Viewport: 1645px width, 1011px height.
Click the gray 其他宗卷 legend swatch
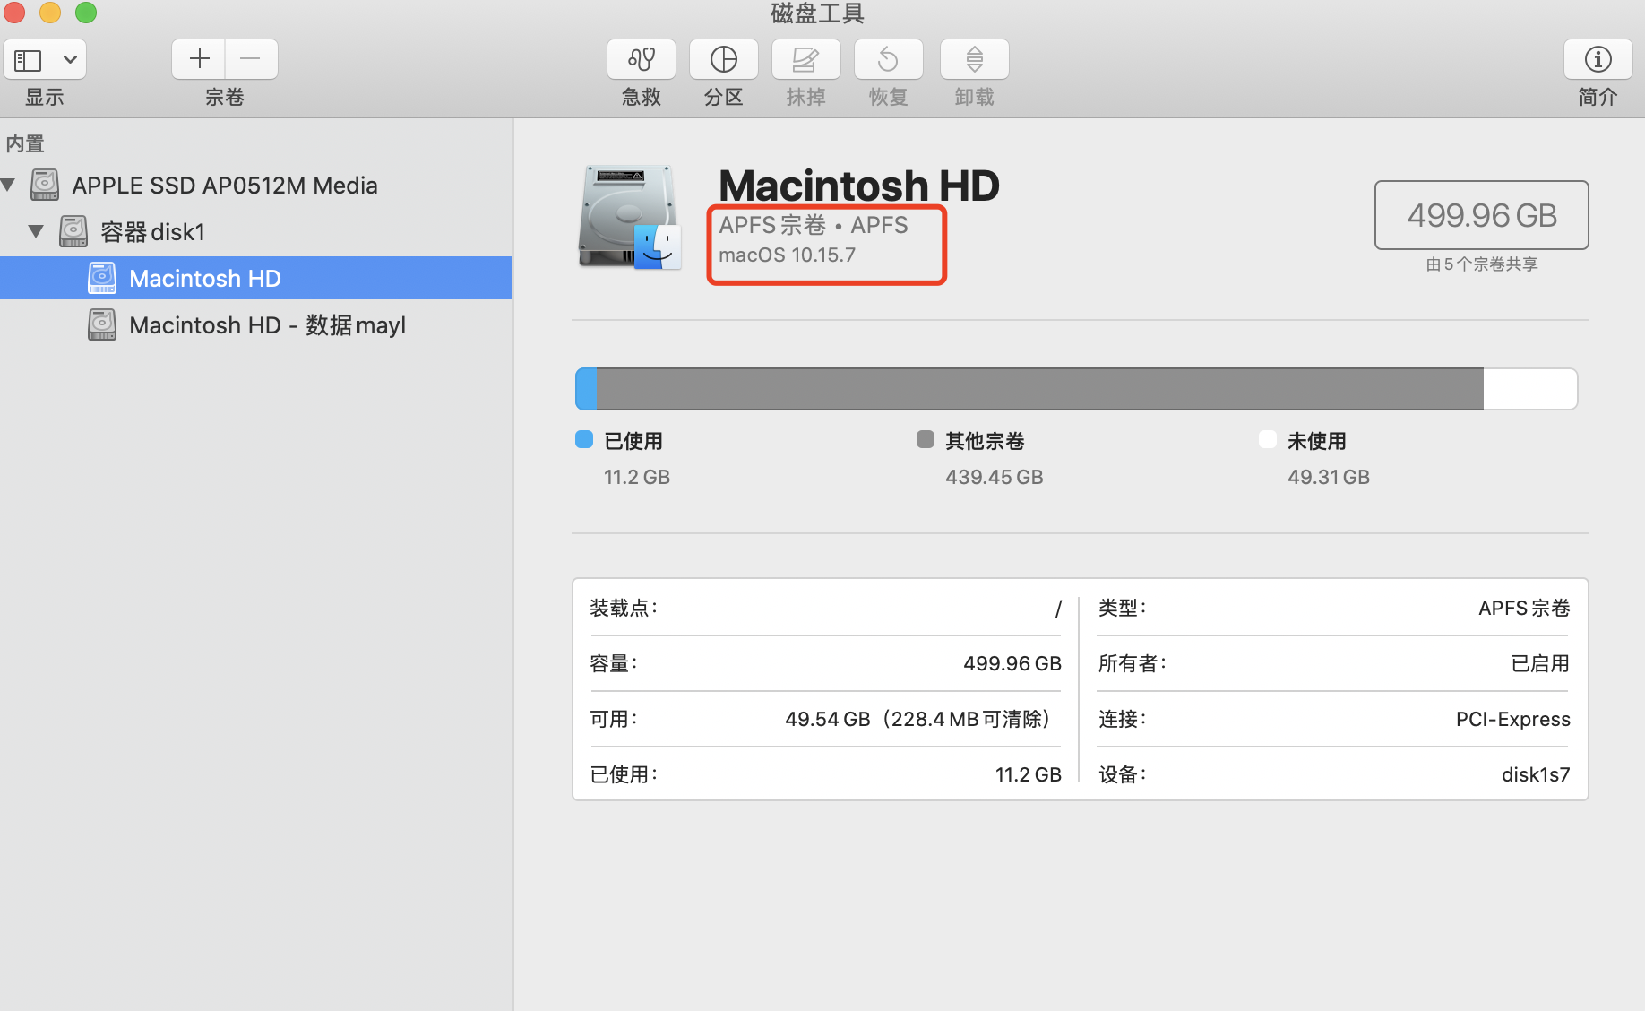click(x=926, y=439)
